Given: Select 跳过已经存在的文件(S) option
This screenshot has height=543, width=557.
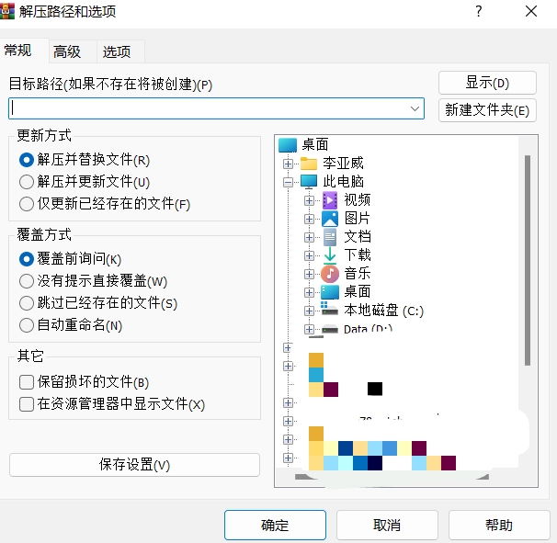Looking at the screenshot, I should tap(27, 303).
